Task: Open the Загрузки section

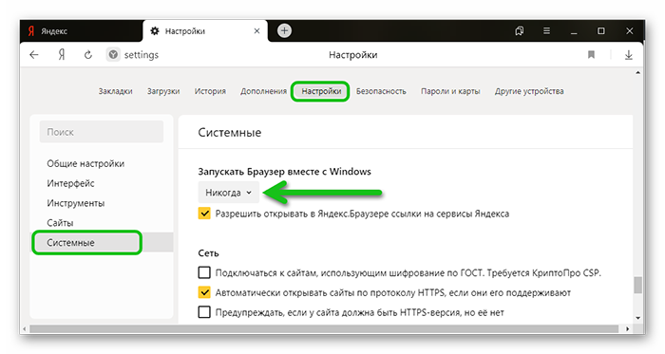Action: (163, 91)
